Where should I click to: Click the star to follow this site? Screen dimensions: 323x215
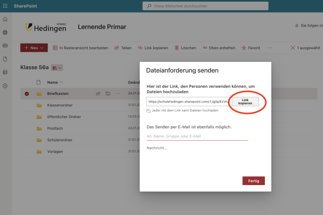(x=297, y=26)
